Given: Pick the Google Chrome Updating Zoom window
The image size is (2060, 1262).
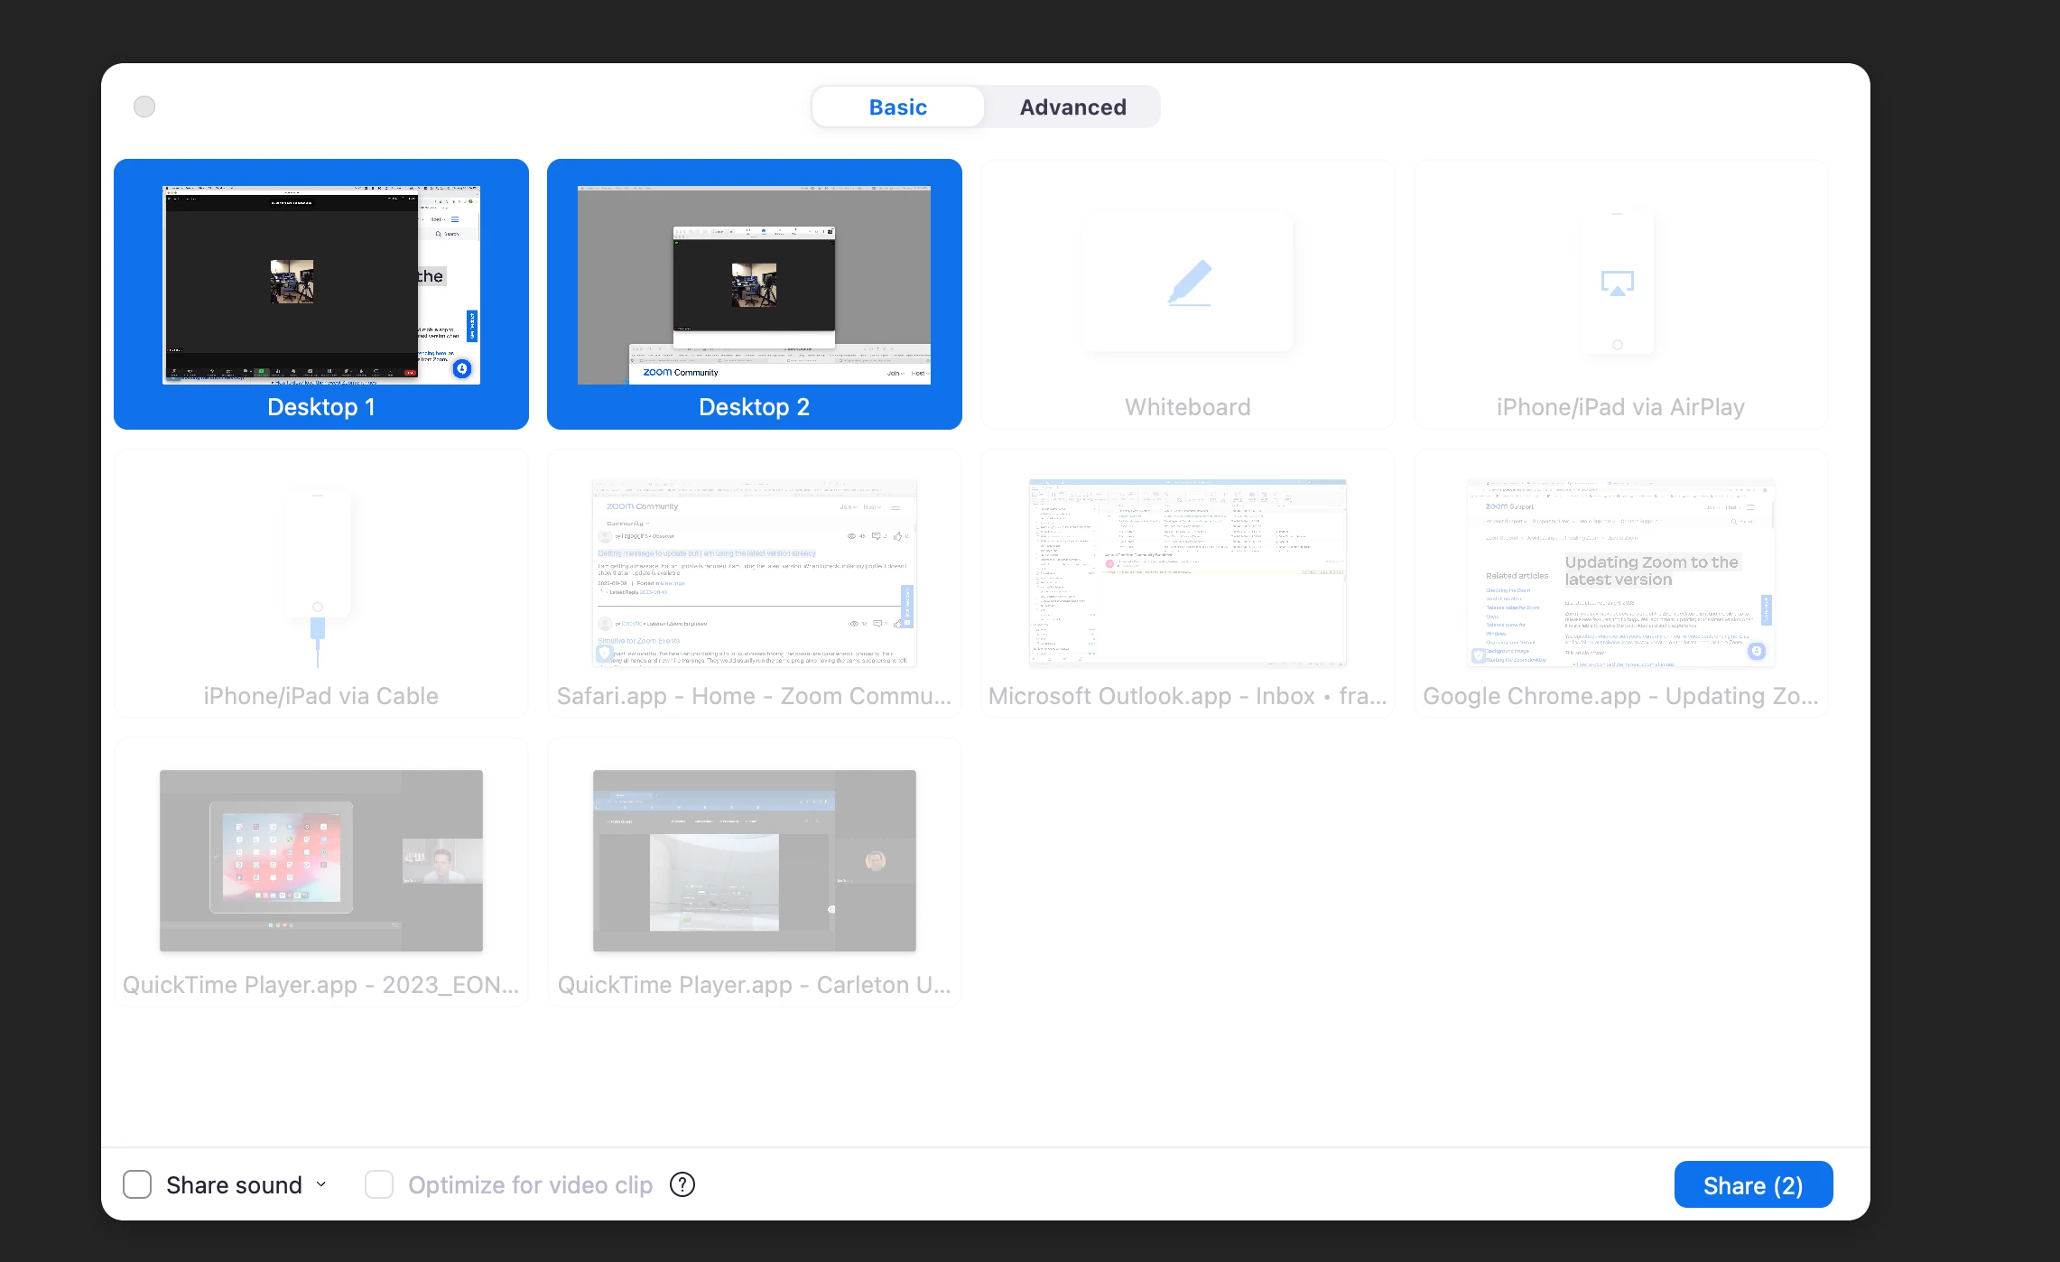Looking at the screenshot, I should click(x=1620, y=574).
